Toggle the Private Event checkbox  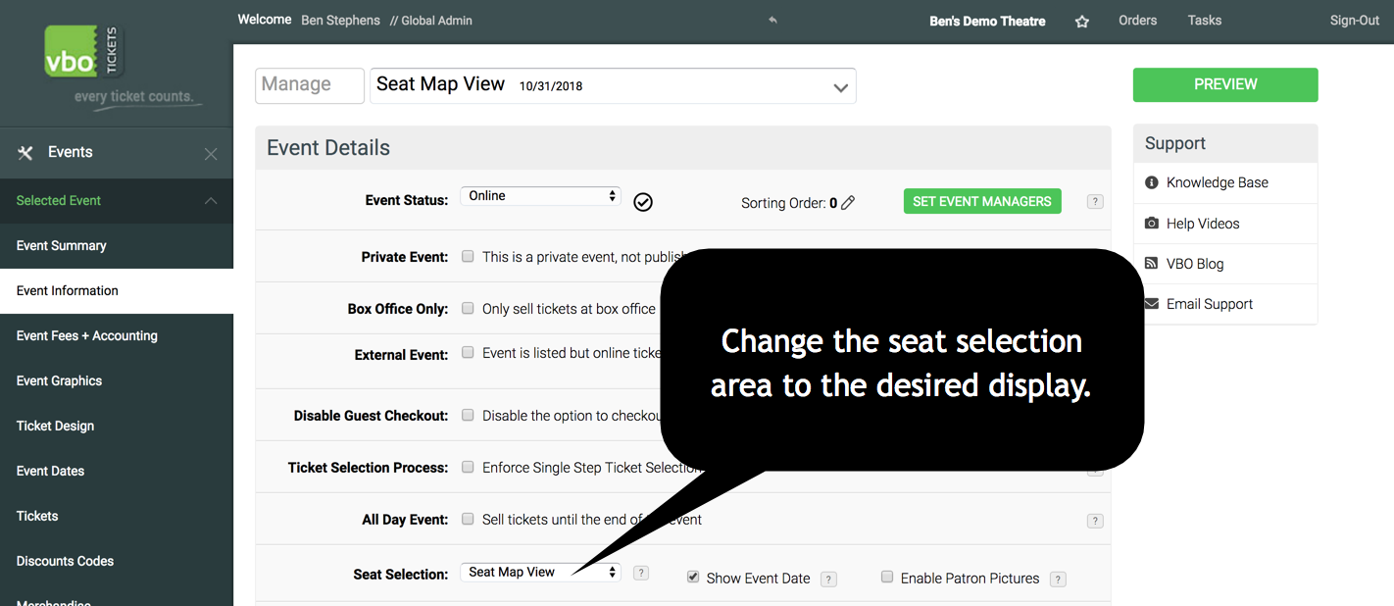click(x=468, y=256)
